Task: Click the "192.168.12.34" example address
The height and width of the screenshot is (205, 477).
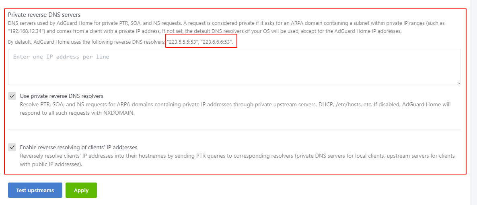Action: 27,30
